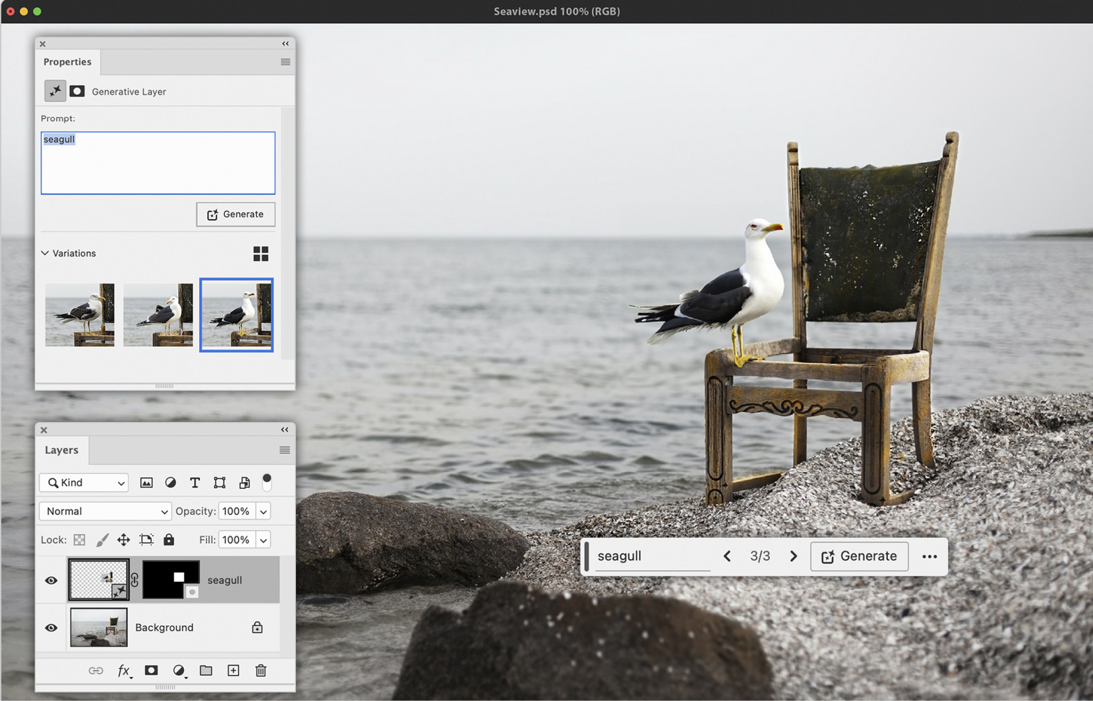Screen dimensions: 1093x701
Task: Open more options in contextual task bar
Action: pyautogui.click(x=930, y=557)
